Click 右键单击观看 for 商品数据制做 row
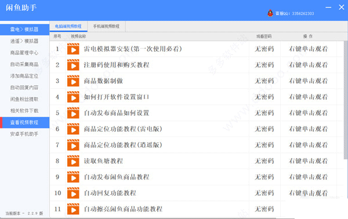 309,81
